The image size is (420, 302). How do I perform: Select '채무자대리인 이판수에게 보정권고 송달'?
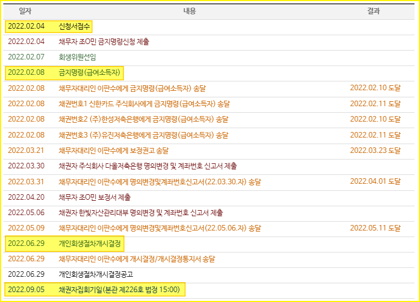tap(113, 151)
